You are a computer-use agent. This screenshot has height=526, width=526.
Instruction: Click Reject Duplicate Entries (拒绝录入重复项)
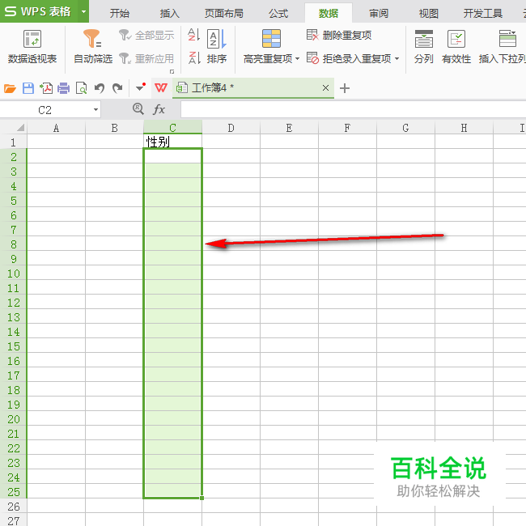349,59
